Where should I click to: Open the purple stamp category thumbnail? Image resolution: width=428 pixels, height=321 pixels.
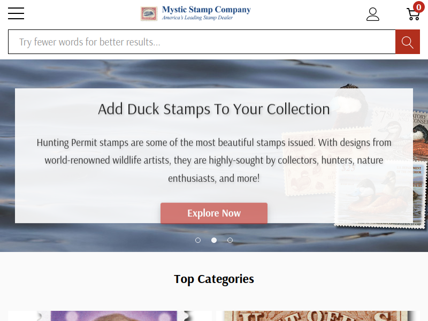pyautogui.click(x=110, y=316)
